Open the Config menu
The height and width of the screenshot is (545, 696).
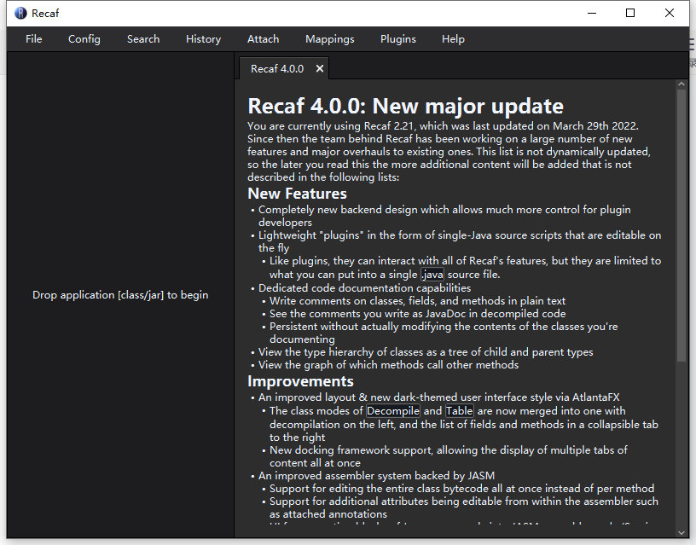[x=84, y=39]
